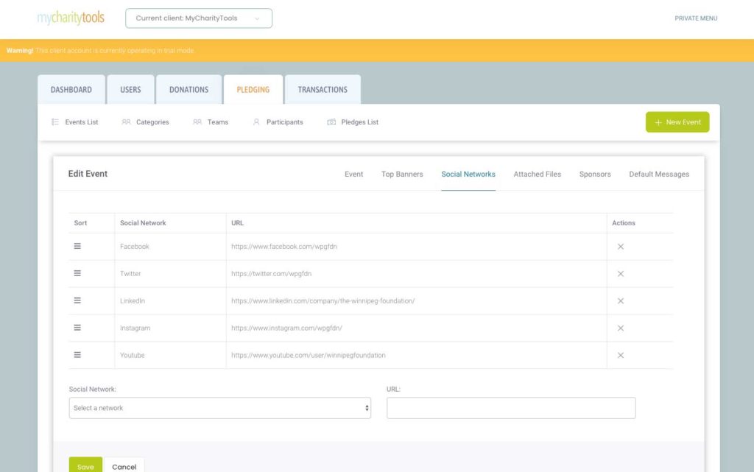Delete the Facebook row with X icon
The image size is (754, 472).
(x=620, y=247)
